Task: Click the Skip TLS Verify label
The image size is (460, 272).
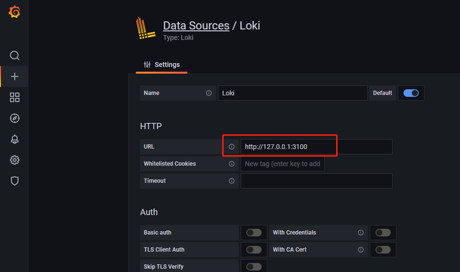Action: (x=163, y=267)
